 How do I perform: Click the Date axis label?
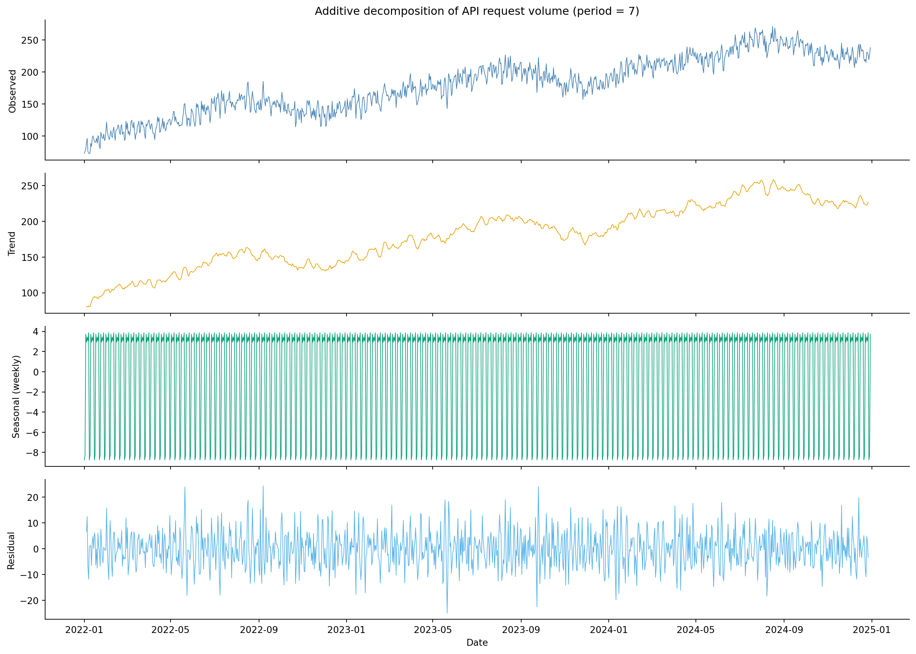coord(477,644)
